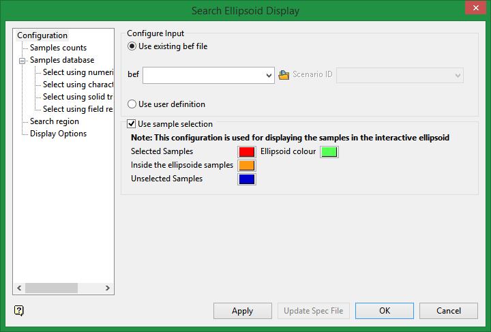Screen dimensions: 491x332
Task: Open the Samples counts page
Action: (x=58, y=48)
